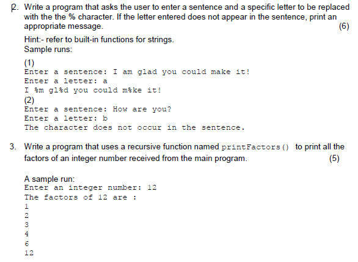This screenshot has height=262, width=358.
Task: Click the final factor 12 in list
Action: [29, 253]
